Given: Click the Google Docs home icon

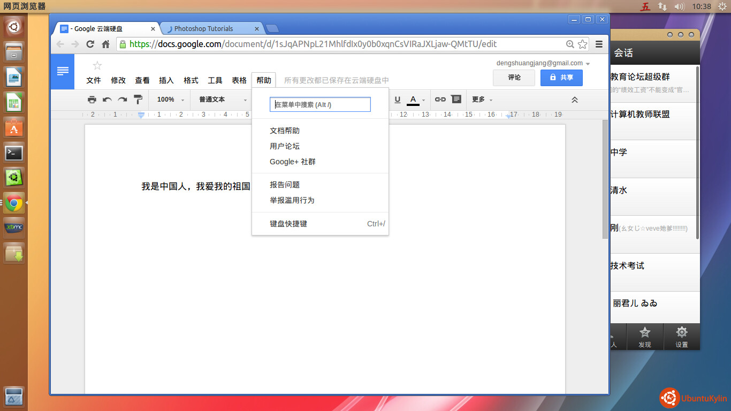Looking at the screenshot, I should tap(63, 71).
